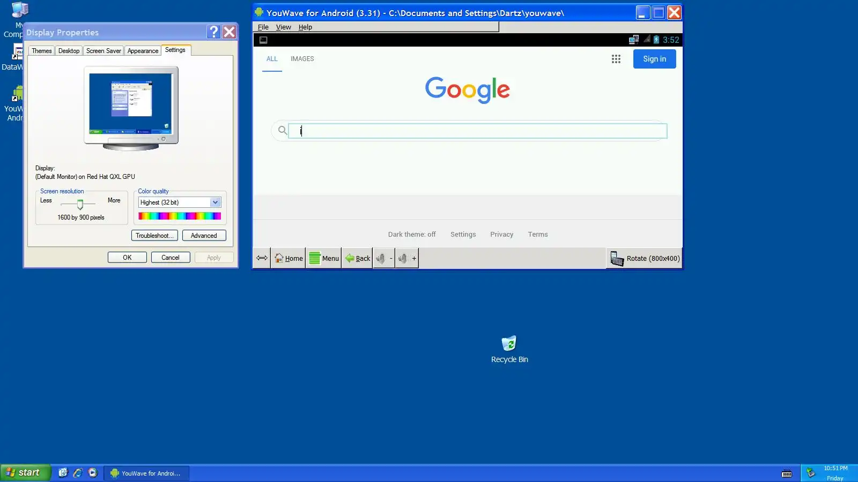
Task: Click the green tray icon beside the clock
Action: click(x=811, y=472)
